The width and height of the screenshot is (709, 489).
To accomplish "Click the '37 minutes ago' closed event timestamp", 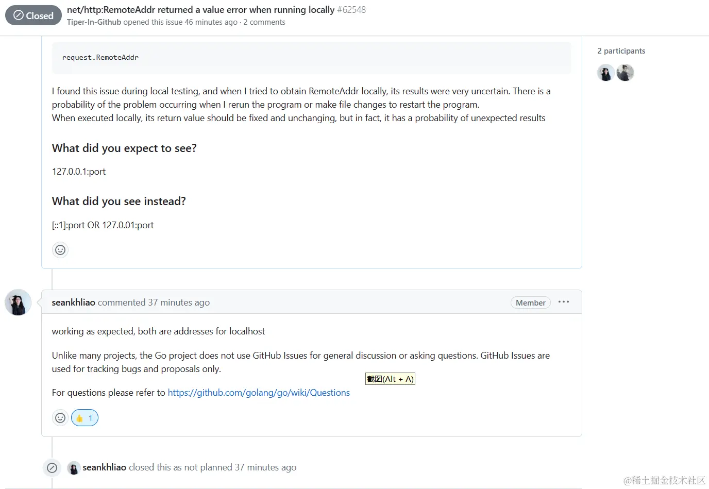I will pyautogui.click(x=265, y=467).
